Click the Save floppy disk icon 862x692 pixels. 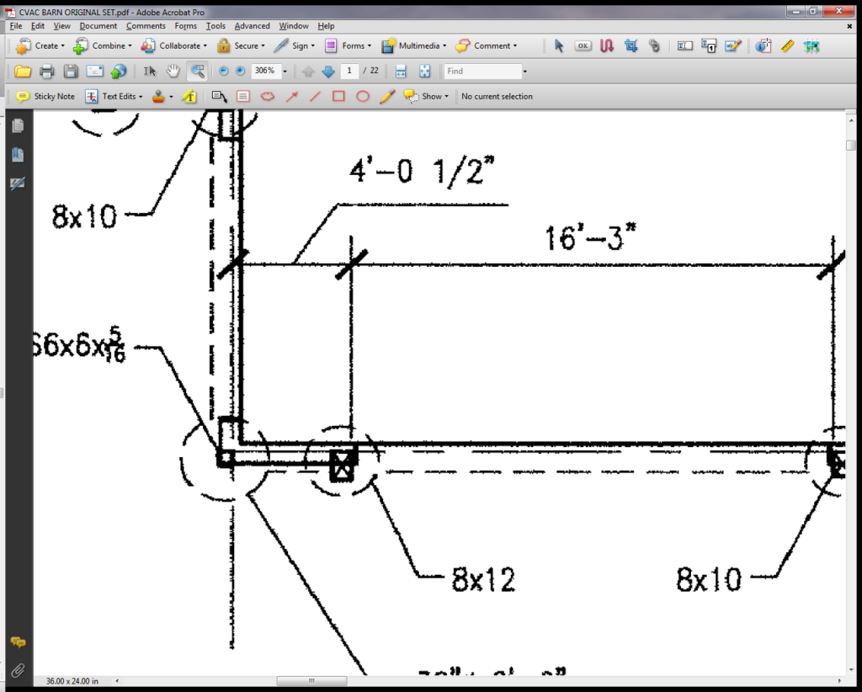click(x=71, y=71)
